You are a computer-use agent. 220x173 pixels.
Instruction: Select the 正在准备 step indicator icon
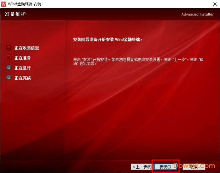tap(9, 58)
